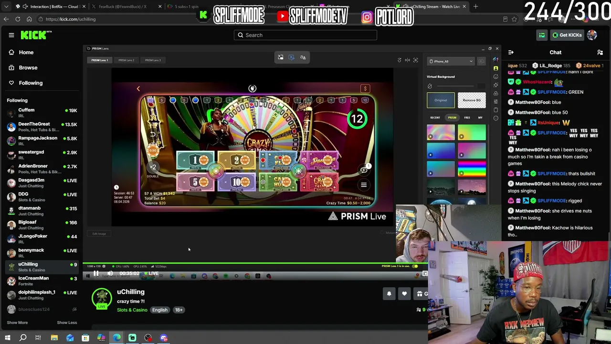Select IceCreamMan in the Following list

point(42,280)
